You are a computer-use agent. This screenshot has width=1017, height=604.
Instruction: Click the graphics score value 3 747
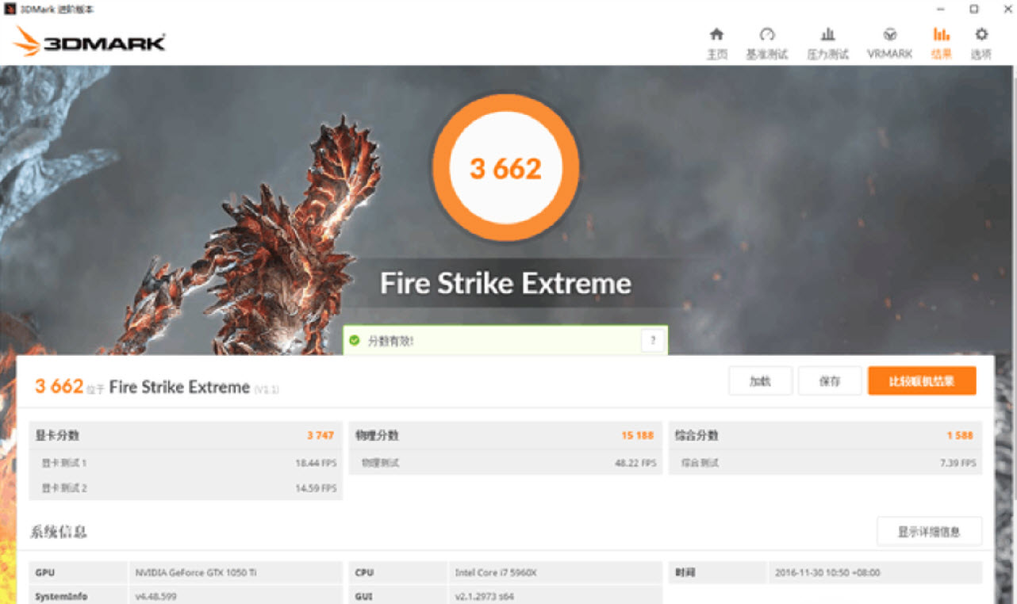[320, 435]
